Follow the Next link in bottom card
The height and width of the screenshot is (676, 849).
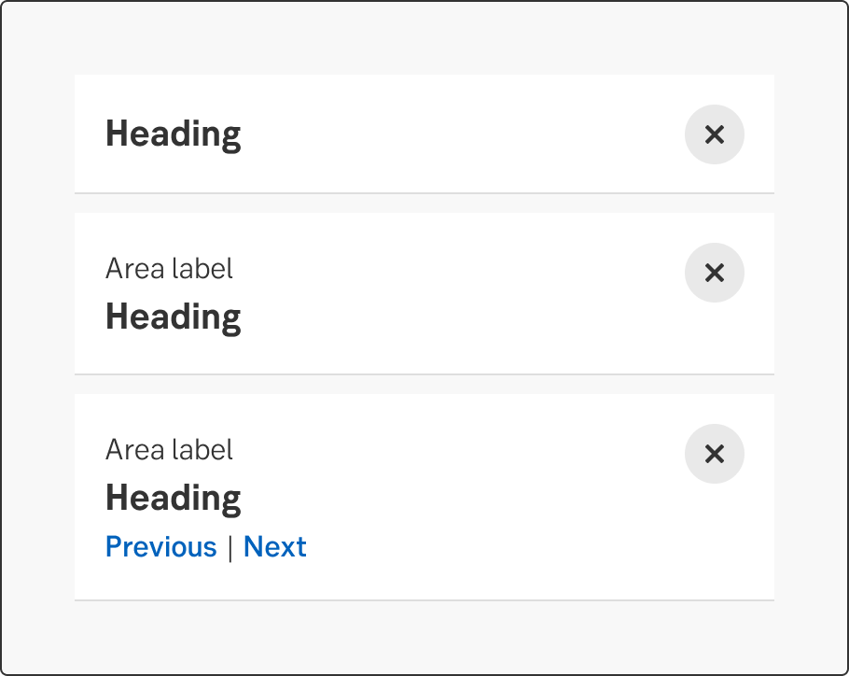point(275,546)
